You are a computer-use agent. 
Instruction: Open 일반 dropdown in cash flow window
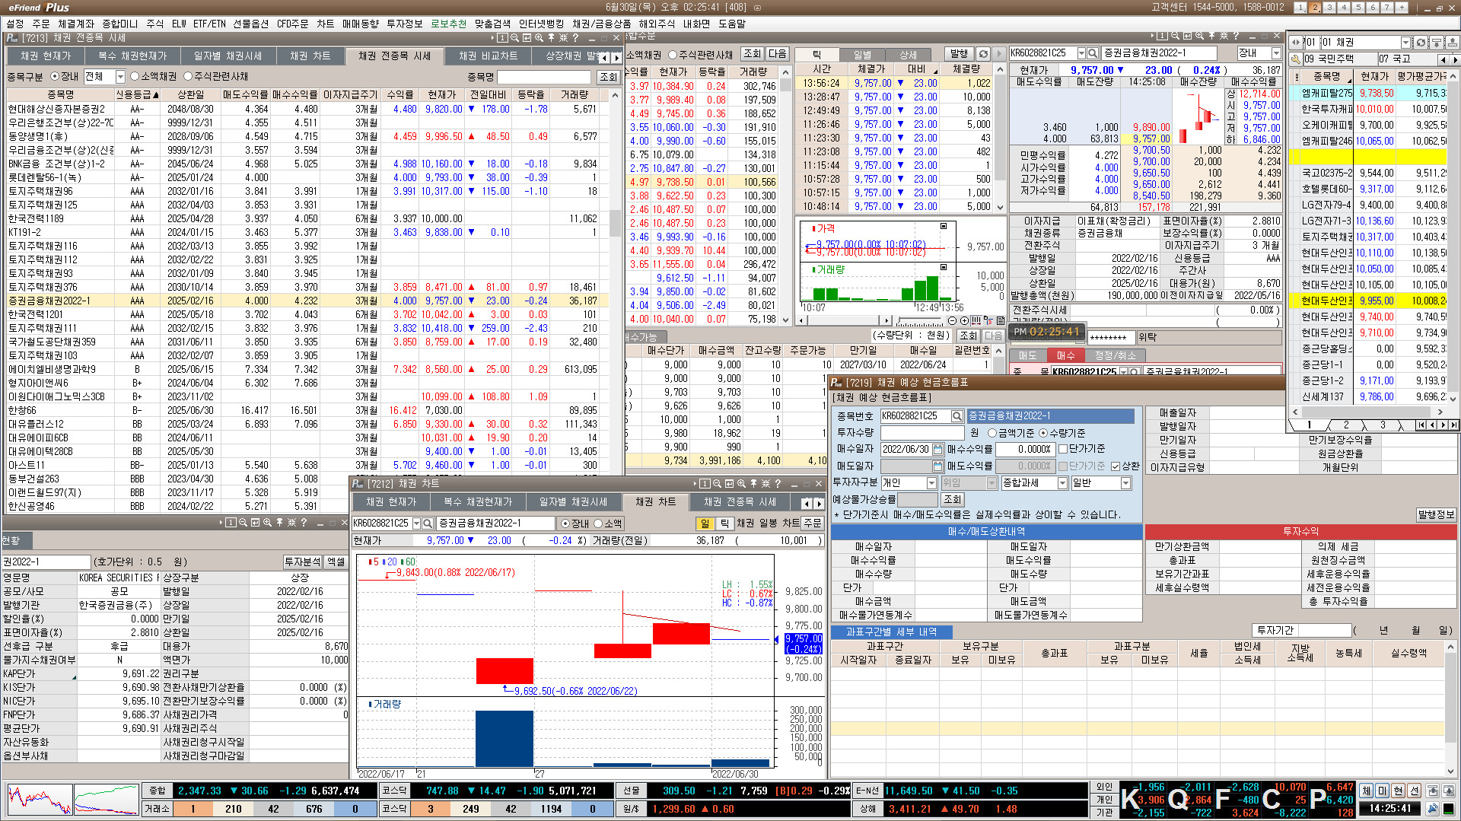point(1125,483)
